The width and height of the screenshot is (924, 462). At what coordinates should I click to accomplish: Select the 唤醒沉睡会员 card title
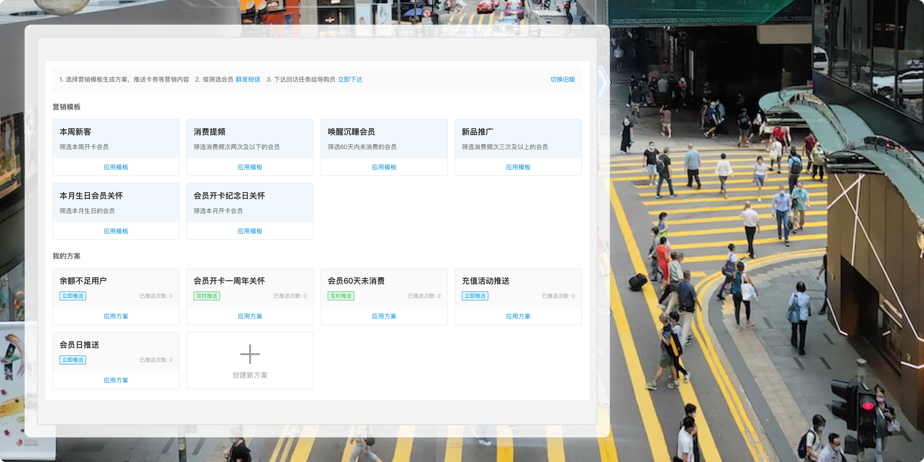click(x=351, y=132)
